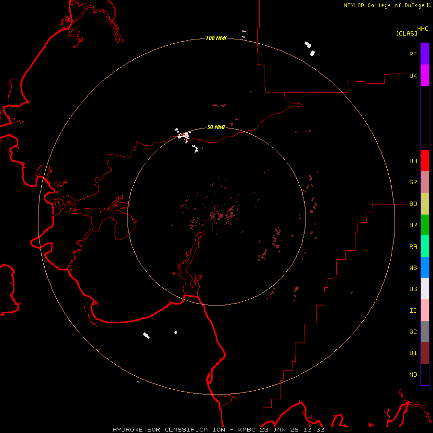Click the 100 NMI range ring label
This screenshot has height=433, width=433.
tap(216, 38)
